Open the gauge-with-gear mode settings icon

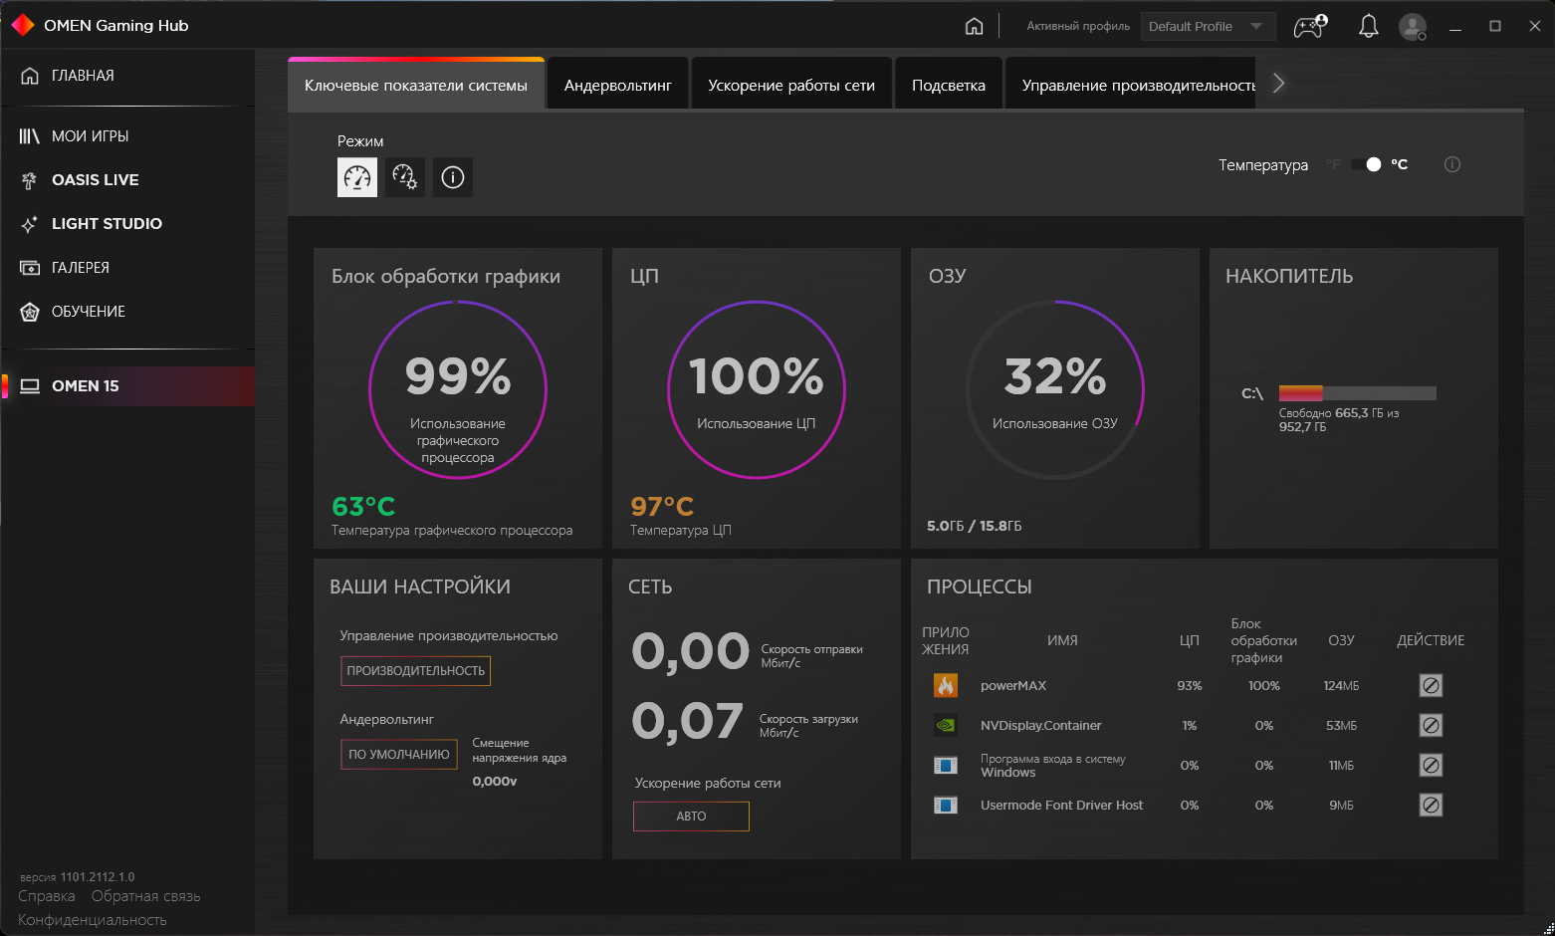405,177
